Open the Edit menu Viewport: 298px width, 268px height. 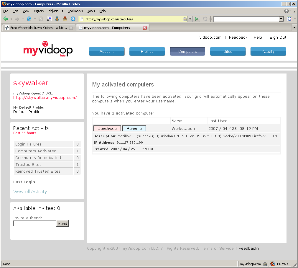[x=15, y=11]
